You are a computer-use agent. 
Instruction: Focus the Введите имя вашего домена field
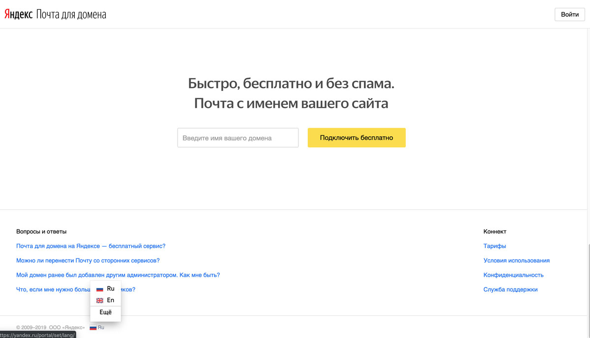[x=238, y=138]
